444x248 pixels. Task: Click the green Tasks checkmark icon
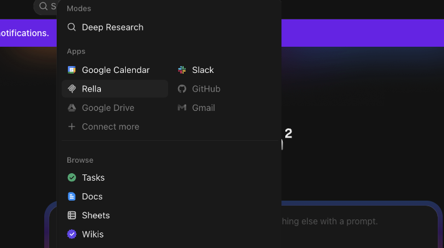pos(72,178)
